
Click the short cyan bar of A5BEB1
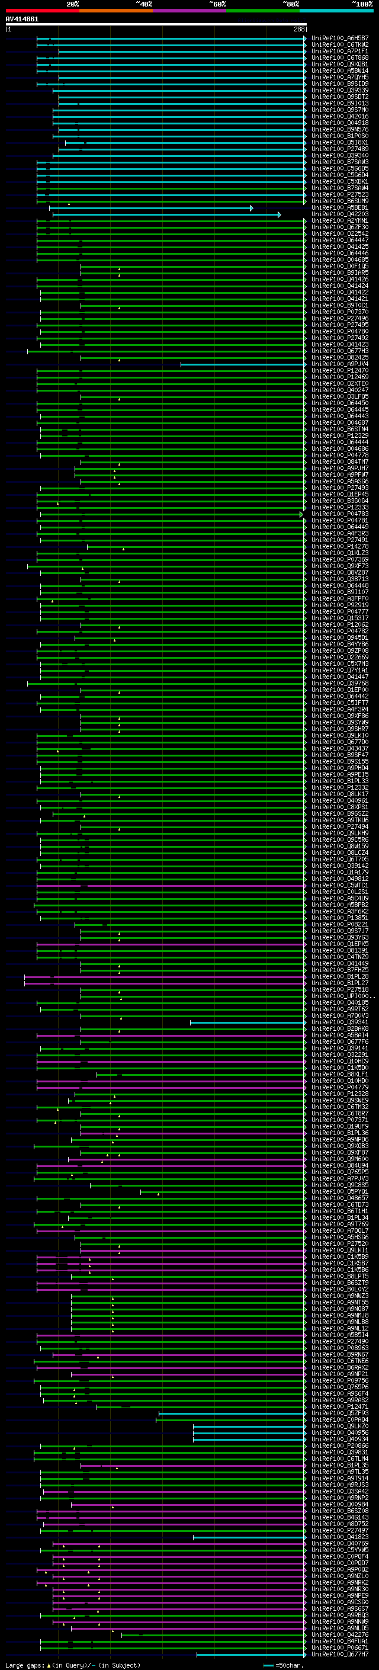tap(151, 208)
